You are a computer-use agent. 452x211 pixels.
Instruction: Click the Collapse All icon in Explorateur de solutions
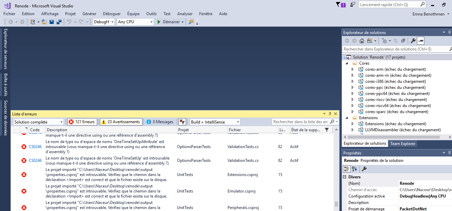403,41
